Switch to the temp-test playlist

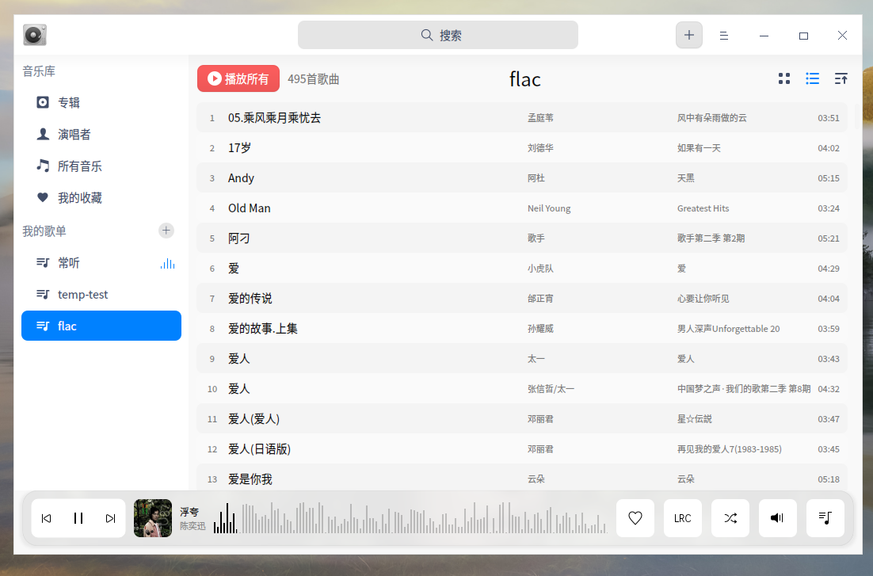pyautogui.click(x=82, y=294)
